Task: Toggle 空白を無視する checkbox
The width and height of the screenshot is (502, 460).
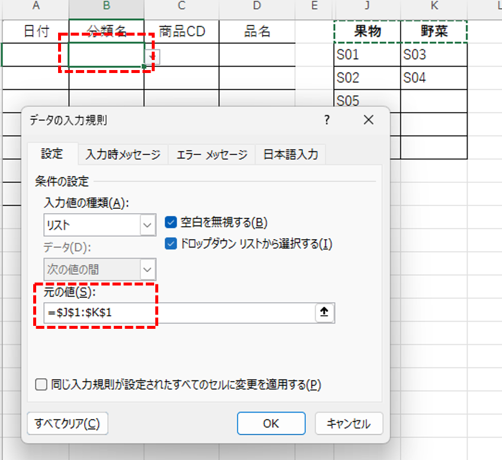Action: 171,222
